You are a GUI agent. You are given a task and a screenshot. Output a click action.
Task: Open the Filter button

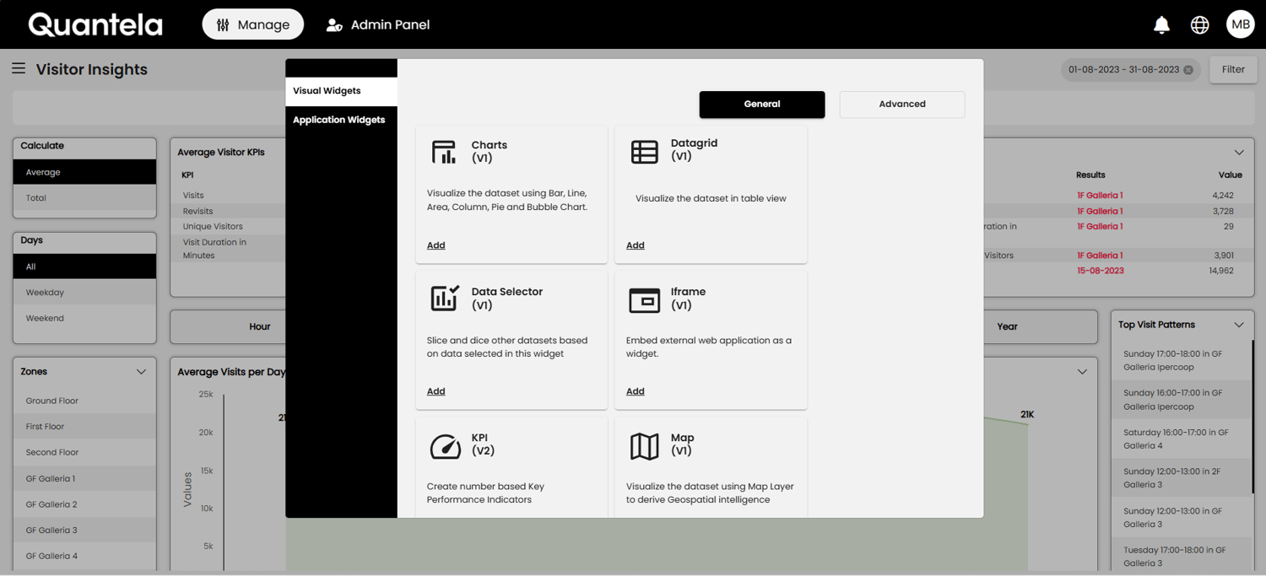(x=1232, y=70)
